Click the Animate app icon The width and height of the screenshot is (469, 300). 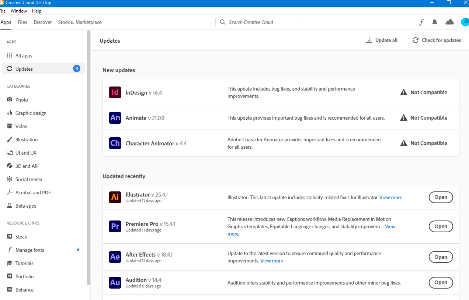(x=115, y=117)
